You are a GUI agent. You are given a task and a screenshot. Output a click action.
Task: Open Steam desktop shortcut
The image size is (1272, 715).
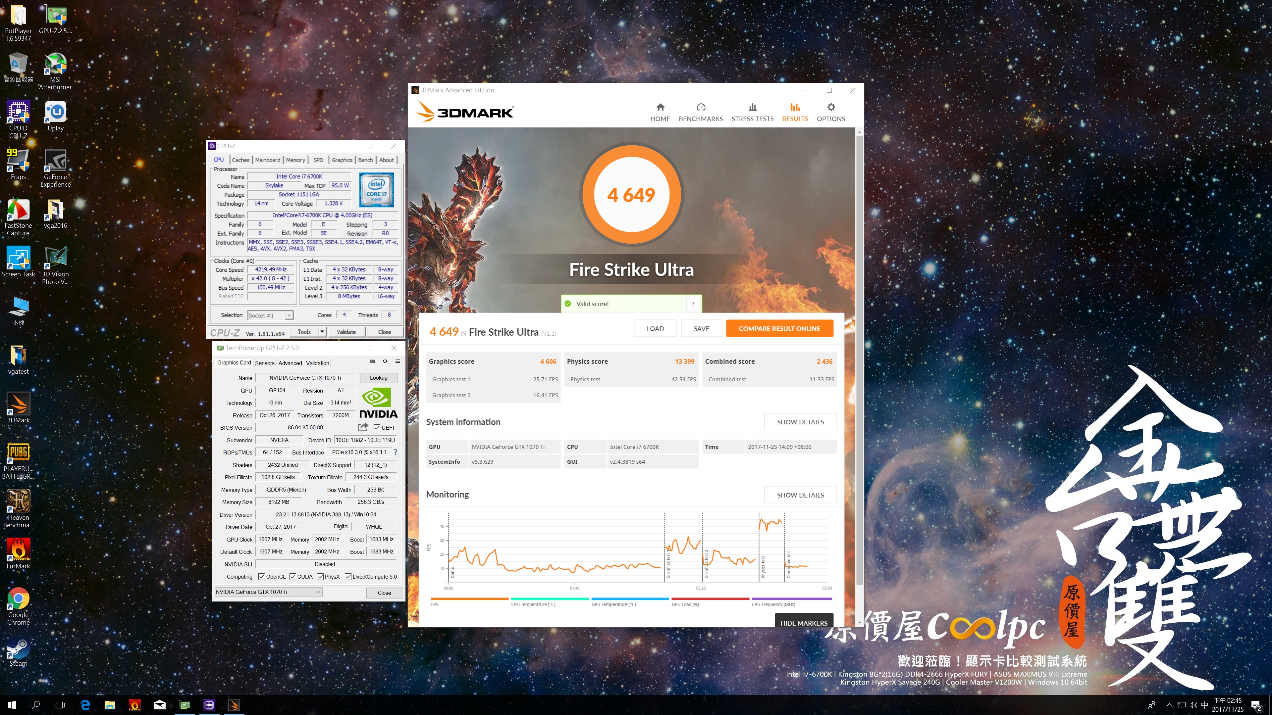coord(18,652)
